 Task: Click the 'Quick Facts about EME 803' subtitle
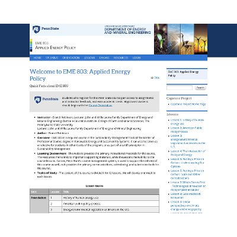[x=49, y=86]
